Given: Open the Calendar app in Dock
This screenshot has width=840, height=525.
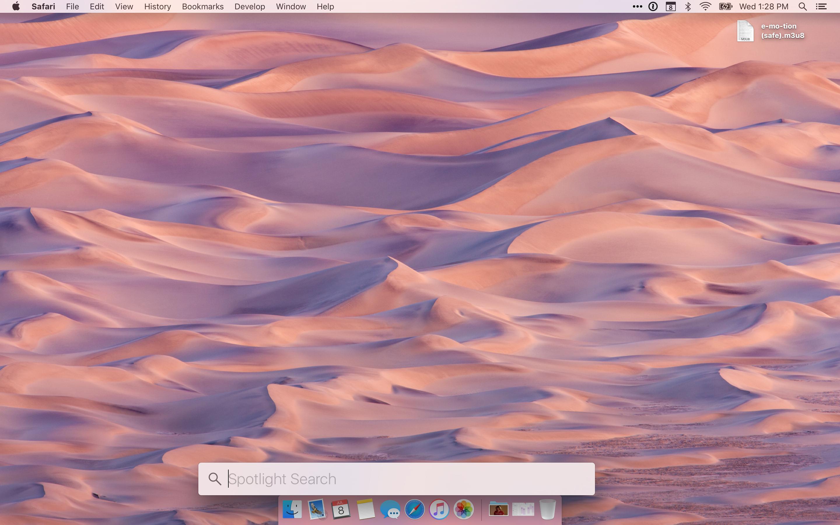Looking at the screenshot, I should 341,509.
